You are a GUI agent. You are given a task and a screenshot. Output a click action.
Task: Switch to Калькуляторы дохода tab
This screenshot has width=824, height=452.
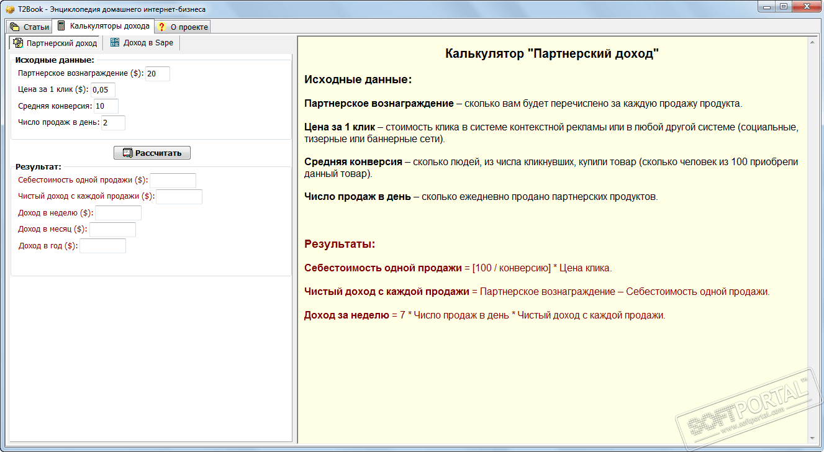pos(103,25)
